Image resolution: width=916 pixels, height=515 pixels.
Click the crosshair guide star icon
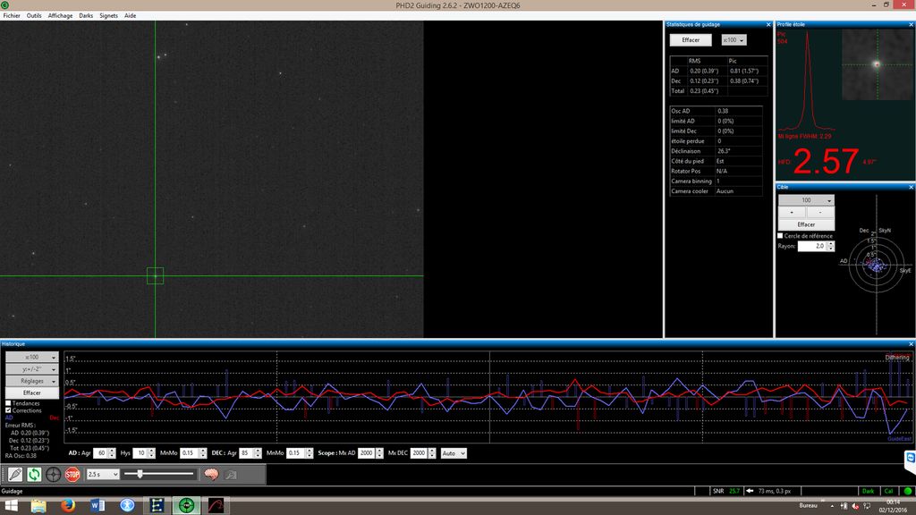coord(53,474)
